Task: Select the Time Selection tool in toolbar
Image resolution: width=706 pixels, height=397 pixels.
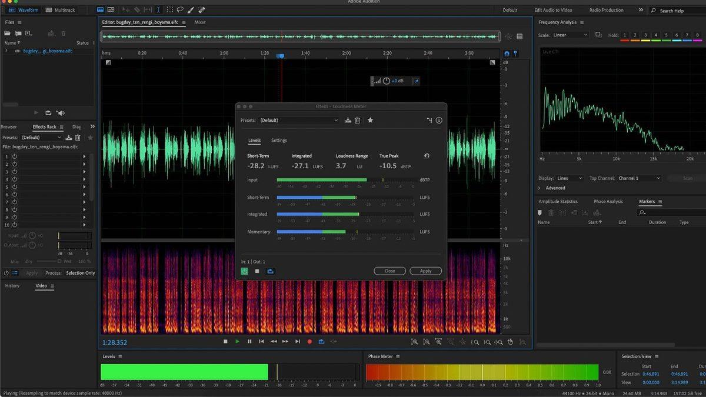Action: tap(158, 10)
